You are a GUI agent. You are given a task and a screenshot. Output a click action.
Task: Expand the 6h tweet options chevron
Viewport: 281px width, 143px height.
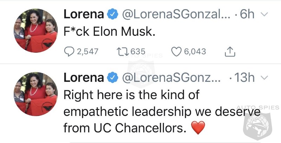pyautogui.click(x=264, y=14)
